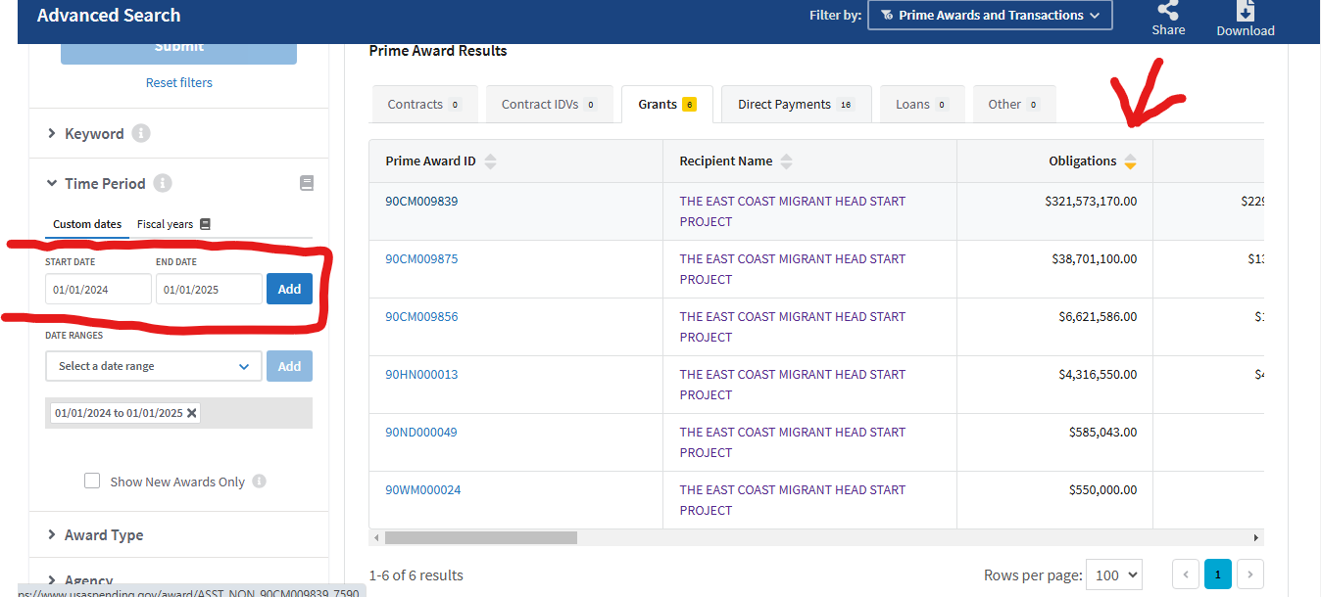The height and width of the screenshot is (597, 1321).
Task: Click the Reset filters link
Action: tap(179, 82)
